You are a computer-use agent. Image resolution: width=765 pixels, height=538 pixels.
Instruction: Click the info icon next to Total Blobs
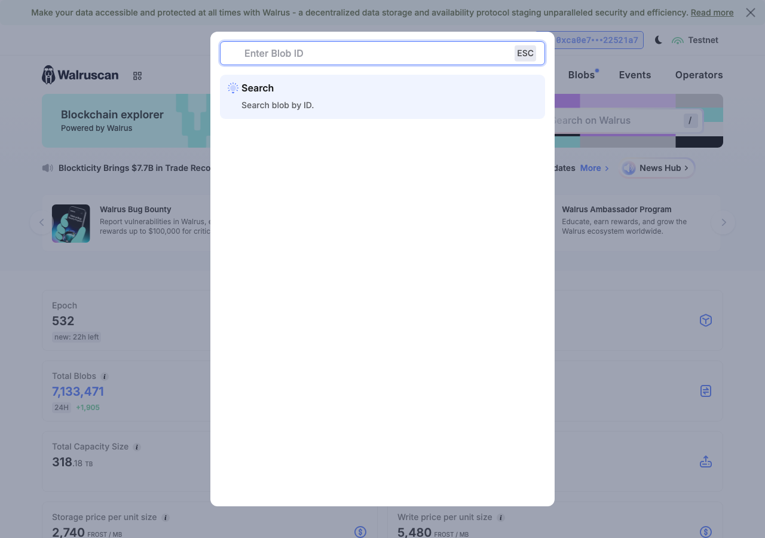point(105,377)
